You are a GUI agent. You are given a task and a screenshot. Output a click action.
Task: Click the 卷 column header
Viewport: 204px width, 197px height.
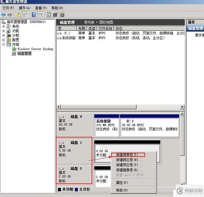[67, 29]
